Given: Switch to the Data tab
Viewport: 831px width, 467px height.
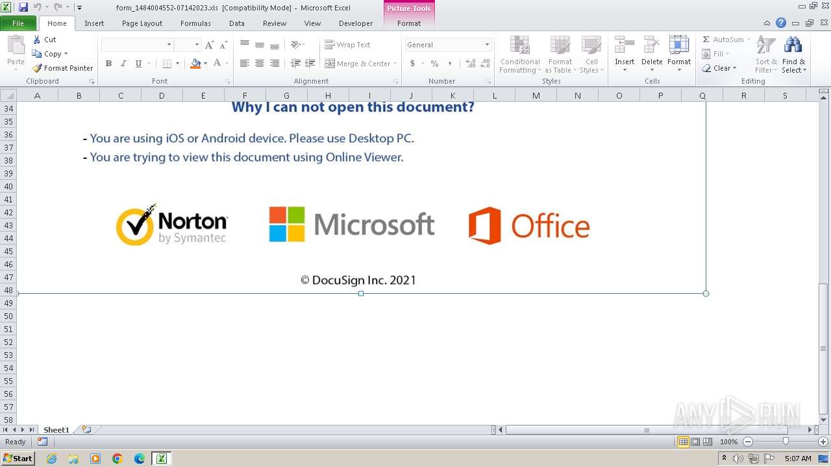Looking at the screenshot, I should (237, 23).
